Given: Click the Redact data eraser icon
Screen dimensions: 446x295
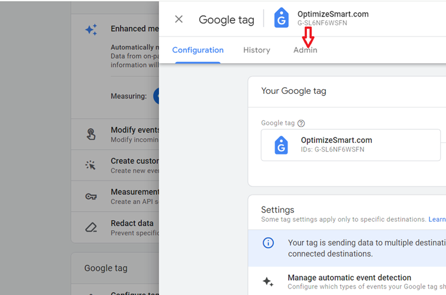Looking at the screenshot, I should click(91, 227).
